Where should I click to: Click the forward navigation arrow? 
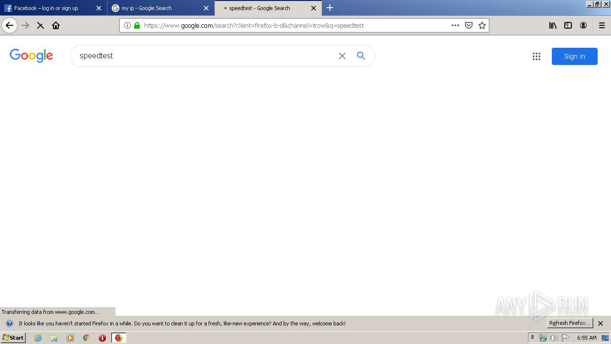point(25,25)
